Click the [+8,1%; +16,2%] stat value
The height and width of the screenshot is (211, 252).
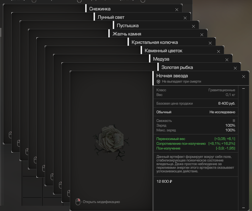pyautogui.click(x=222, y=144)
